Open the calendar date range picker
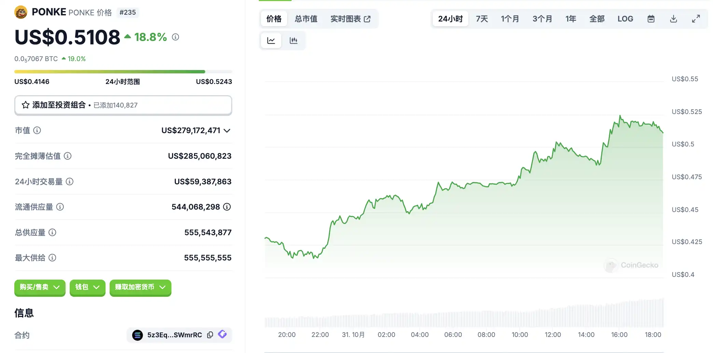Screen dimensions: 713x353 tap(651, 19)
